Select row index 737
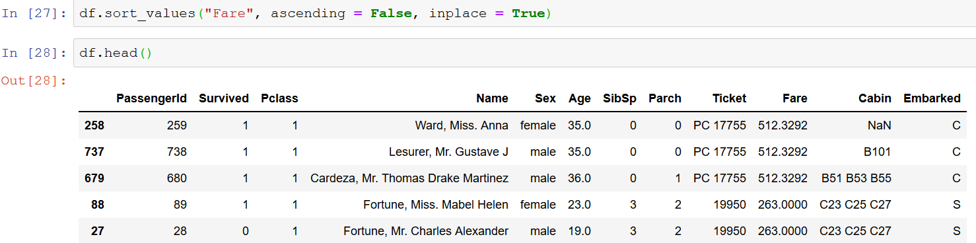The height and width of the screenshot is (243, 976). pyautogui.click(x=94, y=151)
